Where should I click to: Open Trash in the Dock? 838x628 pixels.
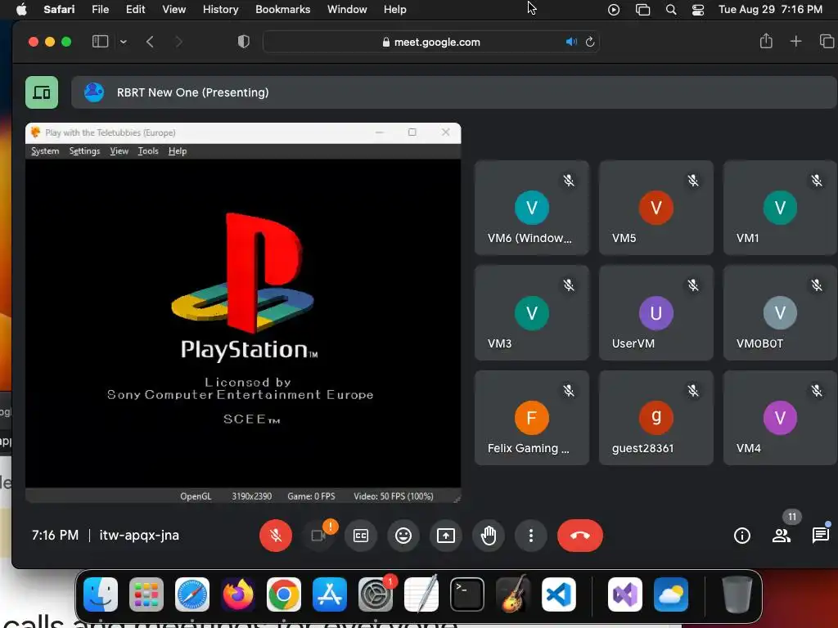click(x=737, y=594)
